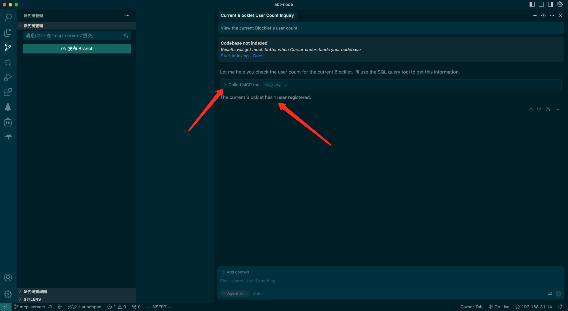The height and width of the screenshot is (311, 568).
Task: Expand the GITLENS section
Action: click(x=32, y=299)
